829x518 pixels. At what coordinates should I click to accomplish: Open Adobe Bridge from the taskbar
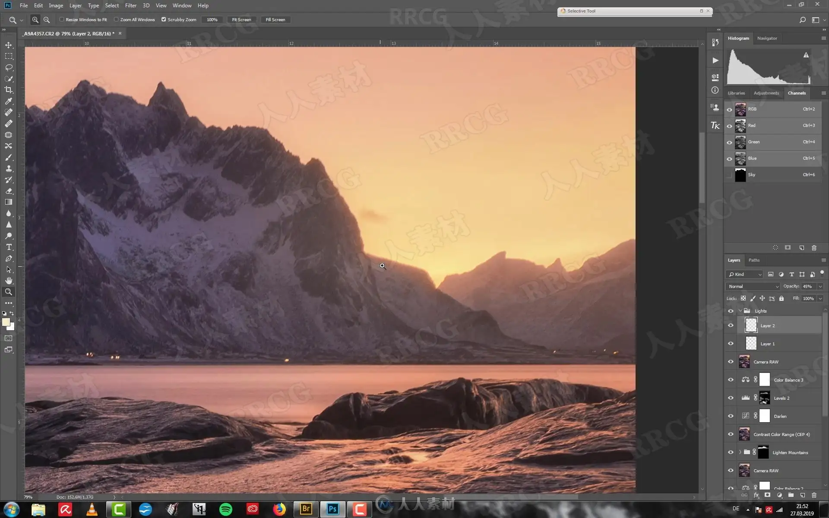(x=306, y=509)
